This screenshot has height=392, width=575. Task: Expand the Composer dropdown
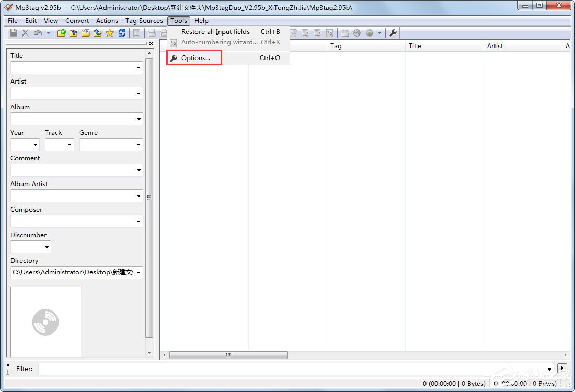tap(139, 222)
